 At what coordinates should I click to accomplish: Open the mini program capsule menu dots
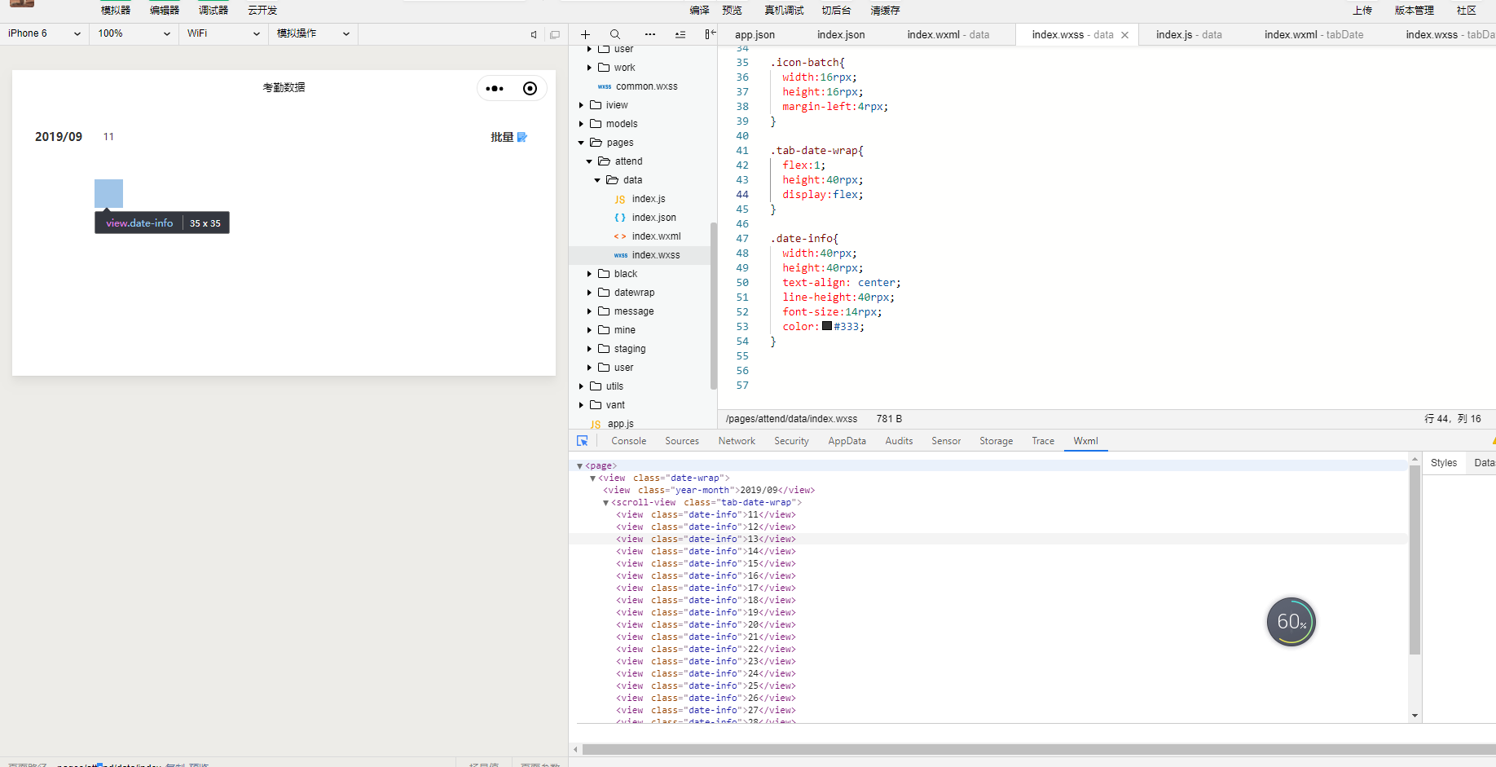coord(495,89)
